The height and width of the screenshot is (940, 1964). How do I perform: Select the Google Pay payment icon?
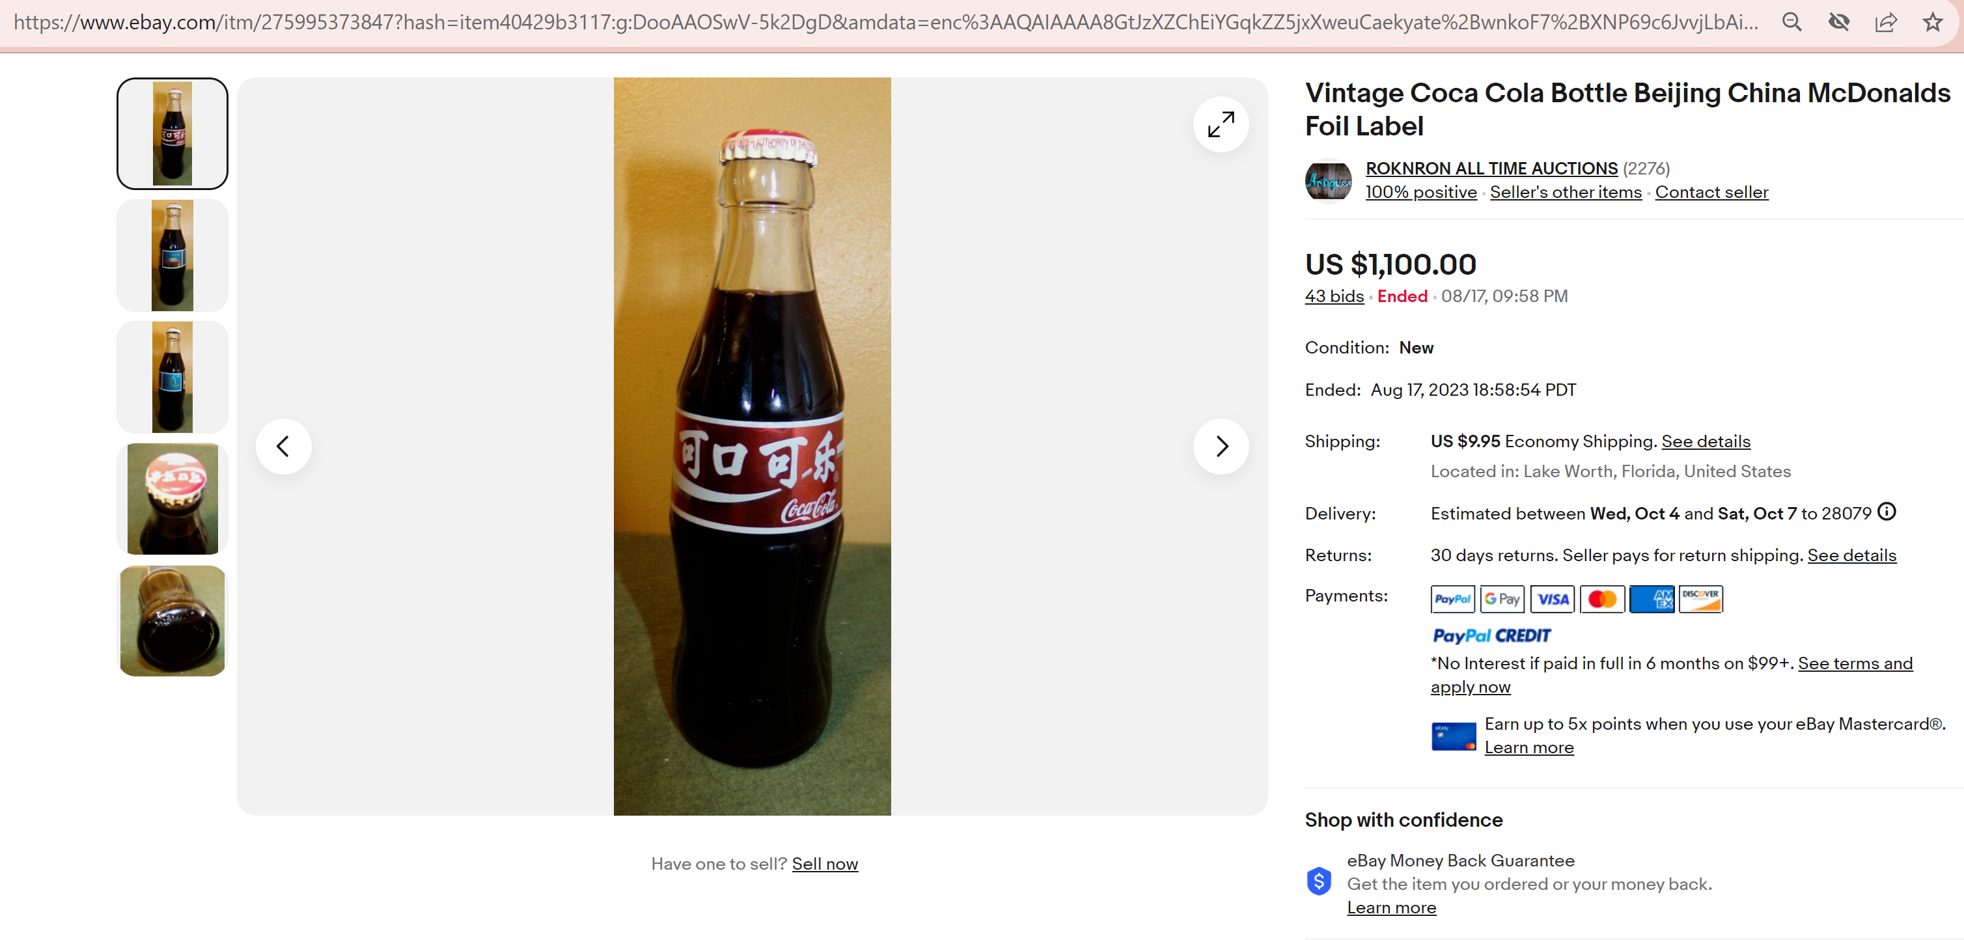pos(1502,600)
